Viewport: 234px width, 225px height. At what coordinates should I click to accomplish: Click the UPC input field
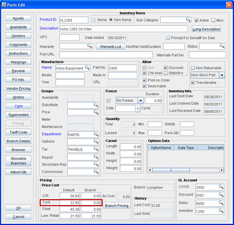pos(69,38)
